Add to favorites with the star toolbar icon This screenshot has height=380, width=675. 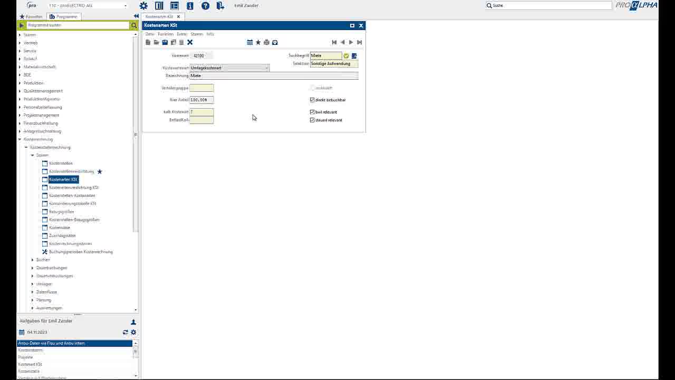click(x=258, y=42)
